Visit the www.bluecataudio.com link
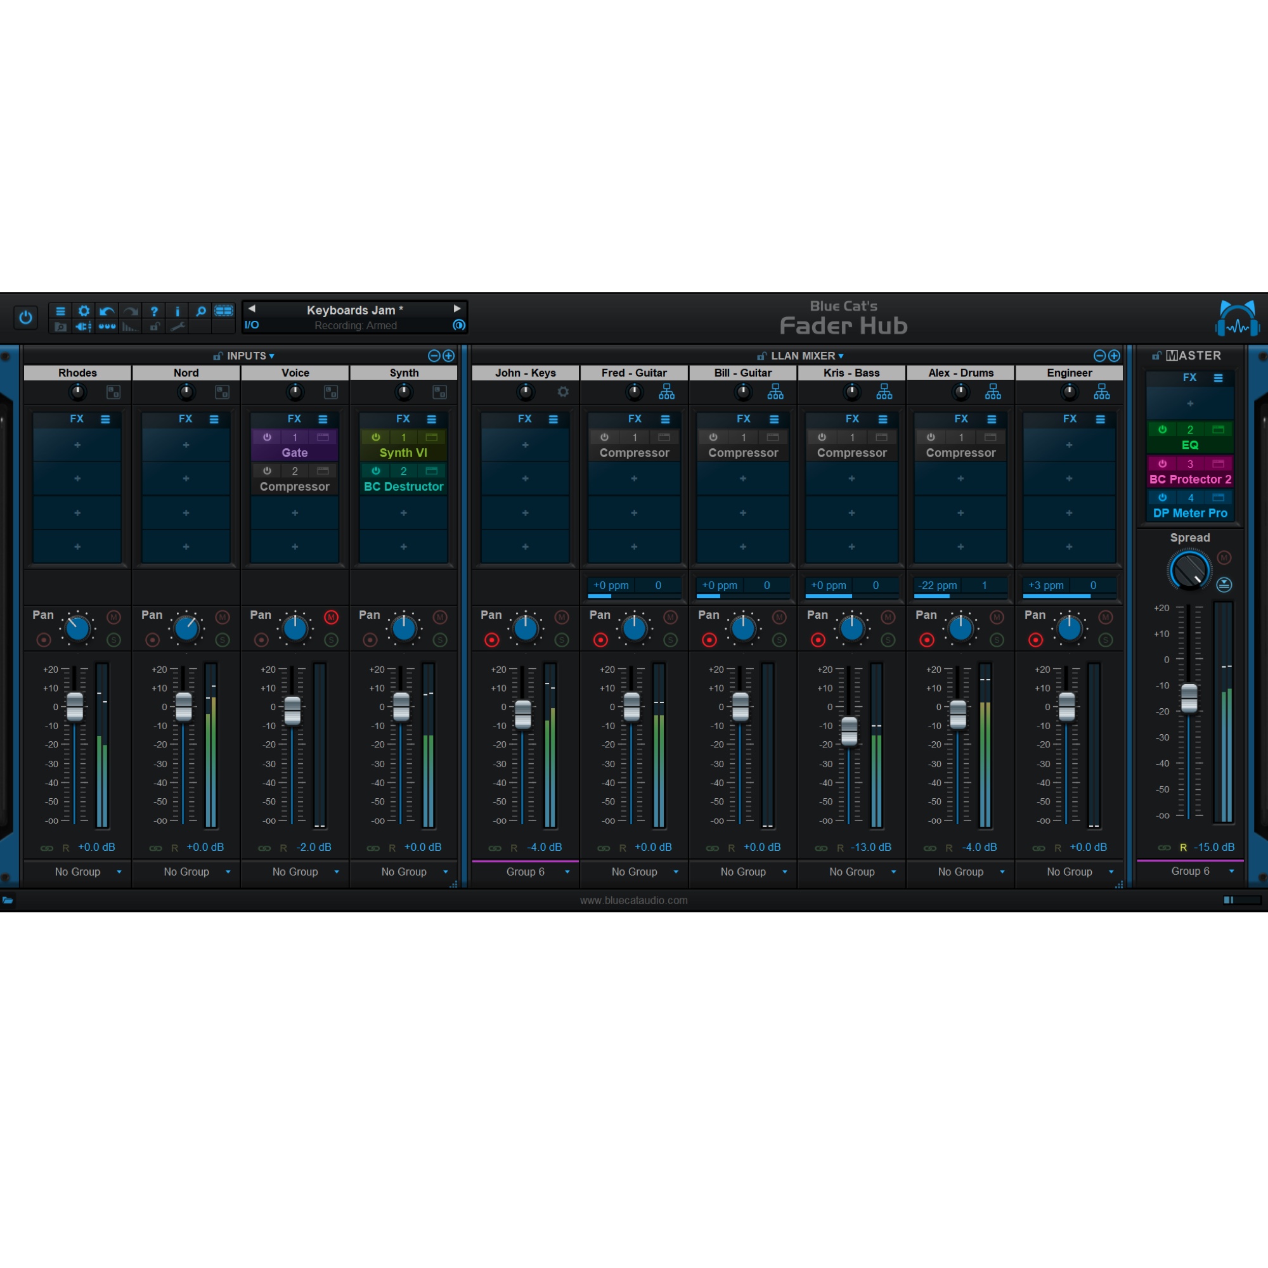Viewport: 1268px width, 1268px height. click(x=634, y=900)
